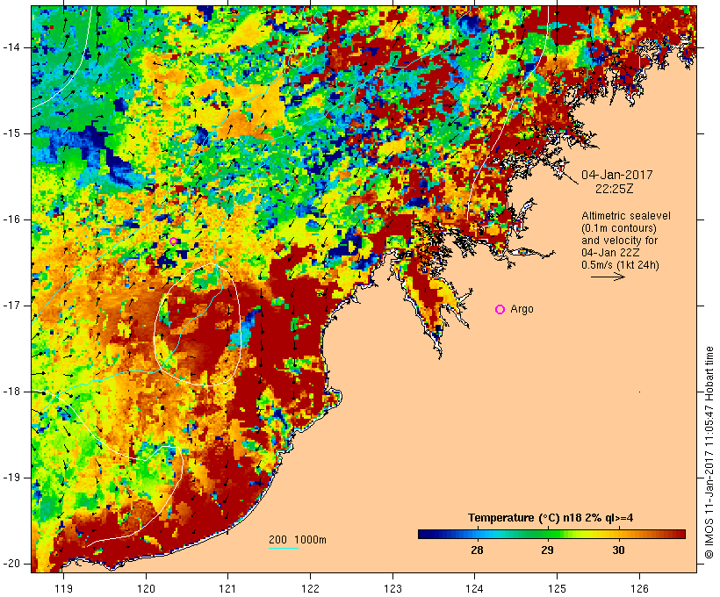Click the '-14' latitude axis label
The image size is (720, 597).
coord(11,47)
